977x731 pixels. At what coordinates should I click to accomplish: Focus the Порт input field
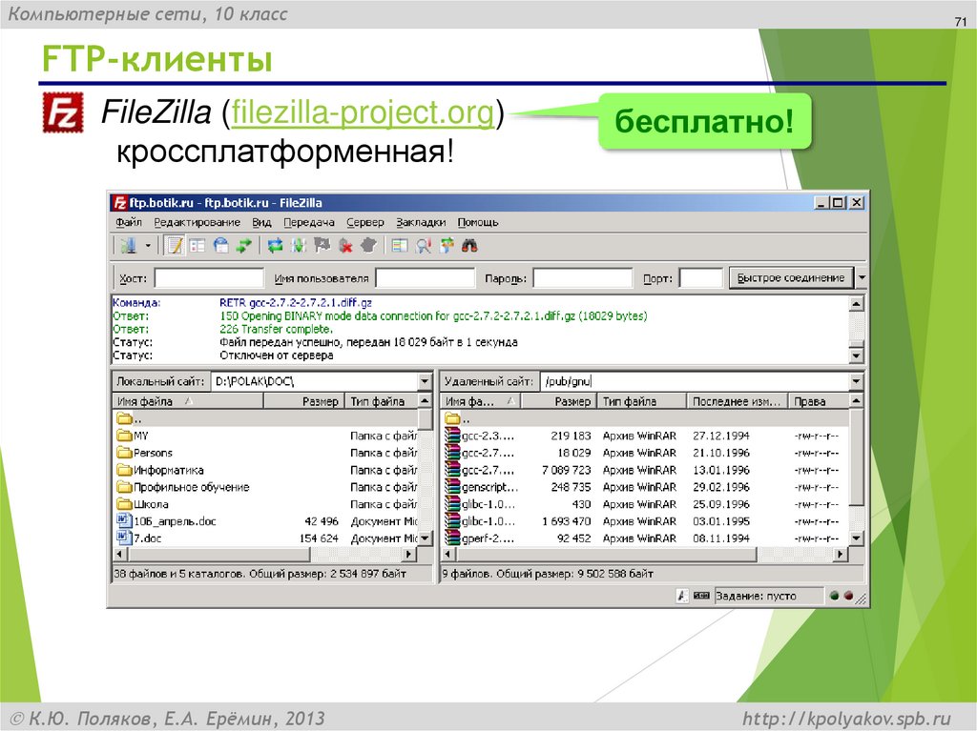click(701, 277)
